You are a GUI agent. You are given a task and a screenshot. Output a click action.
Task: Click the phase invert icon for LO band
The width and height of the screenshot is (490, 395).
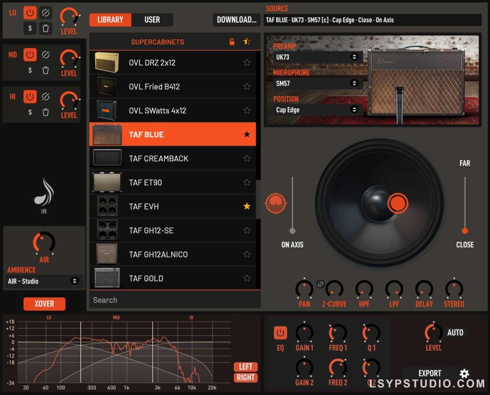(x=45, y=13)
